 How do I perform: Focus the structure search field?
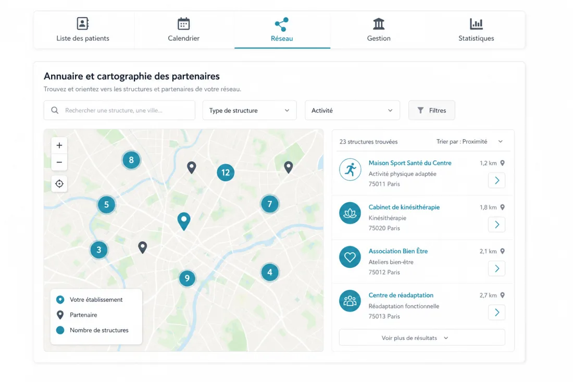[x=119, y=110]
